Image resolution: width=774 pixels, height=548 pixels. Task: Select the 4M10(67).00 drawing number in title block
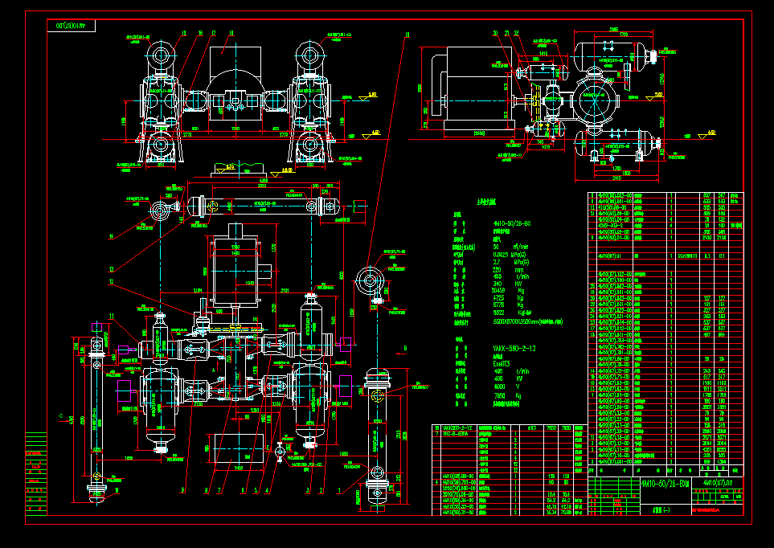coord(718,483)
